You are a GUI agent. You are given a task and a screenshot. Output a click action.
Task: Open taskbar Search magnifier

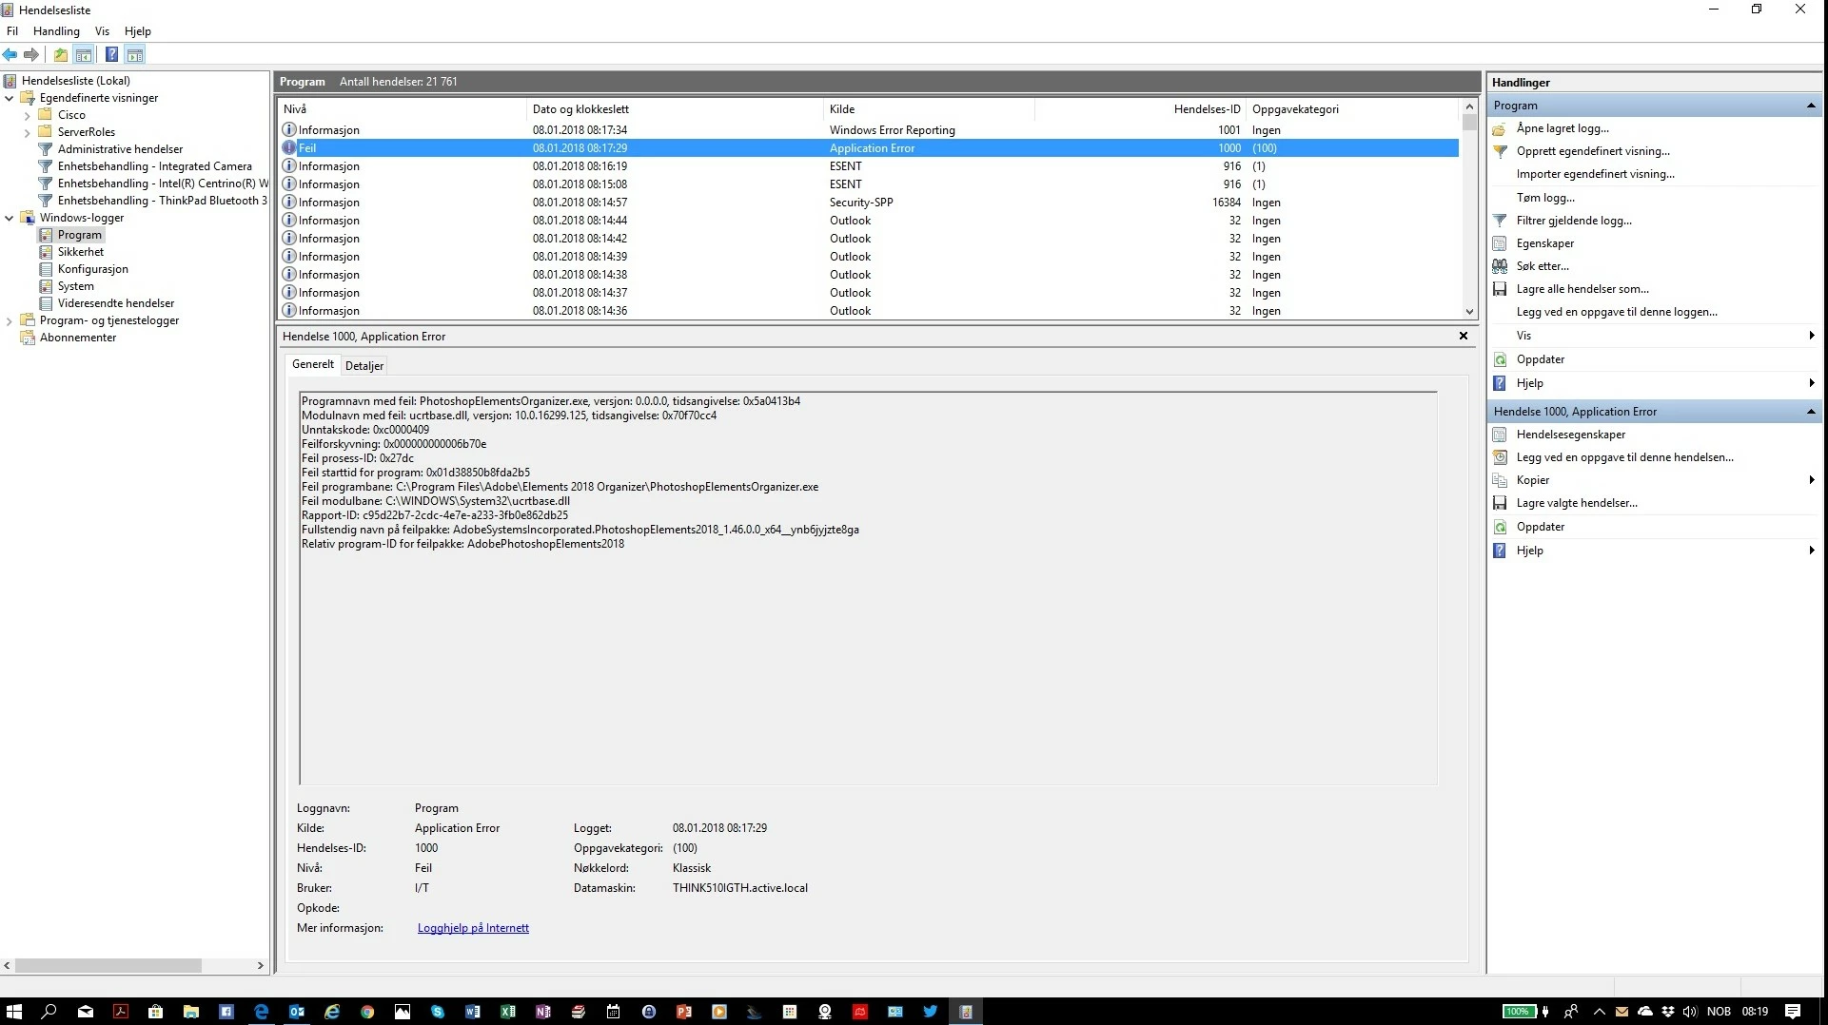[x=49, y=1012]
